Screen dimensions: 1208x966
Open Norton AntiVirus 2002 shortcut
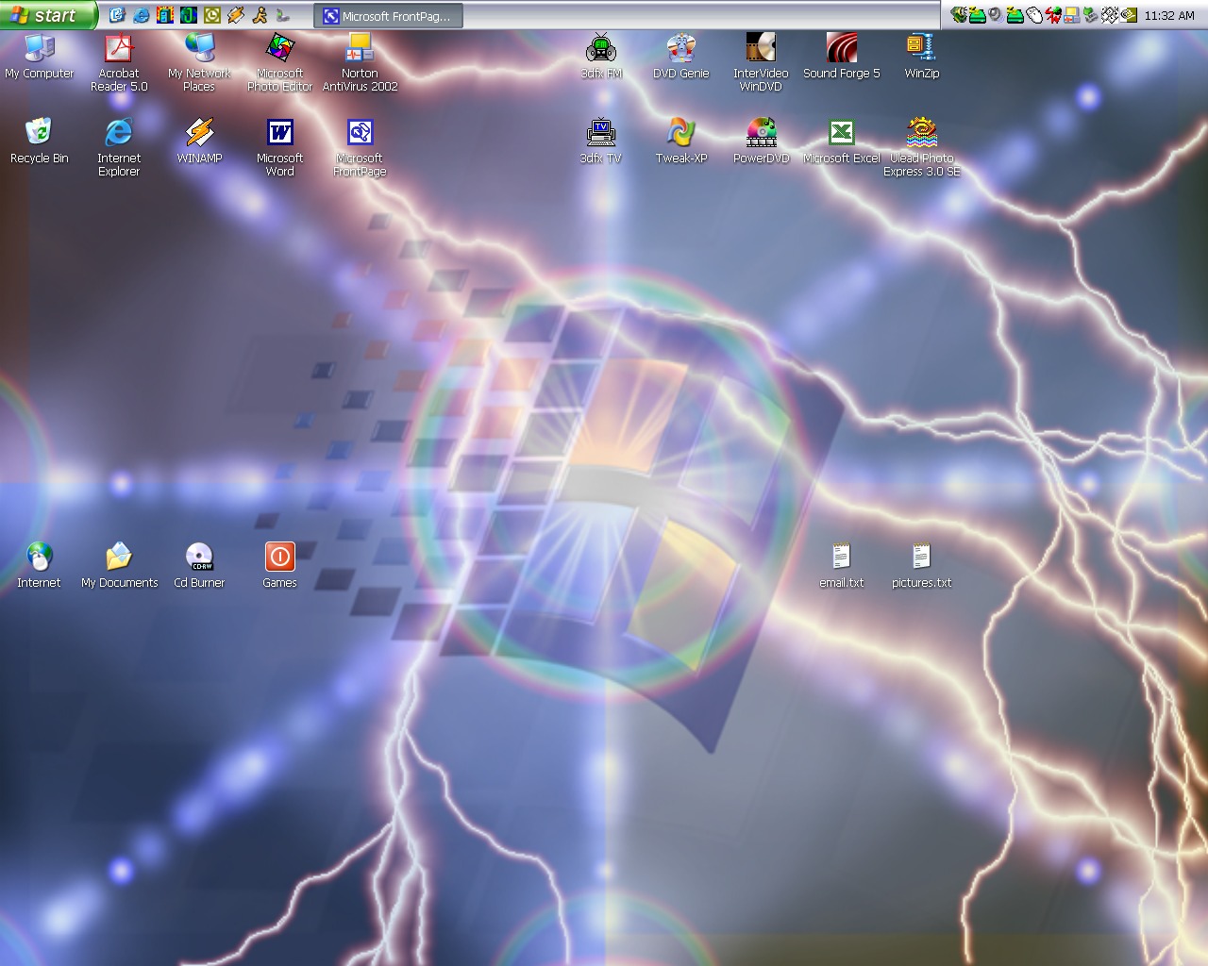tap(360, 62)
